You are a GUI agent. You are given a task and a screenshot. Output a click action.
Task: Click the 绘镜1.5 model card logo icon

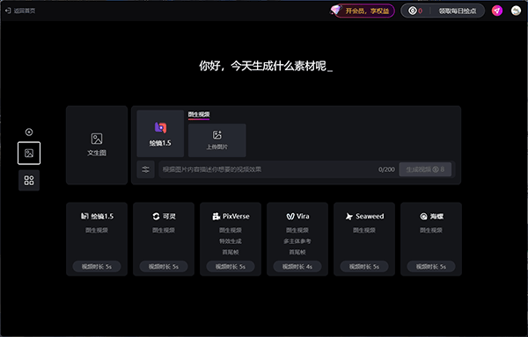pyautogui.click(x=84, y=216)
